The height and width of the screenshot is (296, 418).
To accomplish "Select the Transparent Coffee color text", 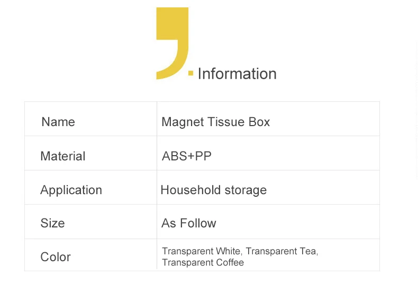I will click(x=203, y=262).
